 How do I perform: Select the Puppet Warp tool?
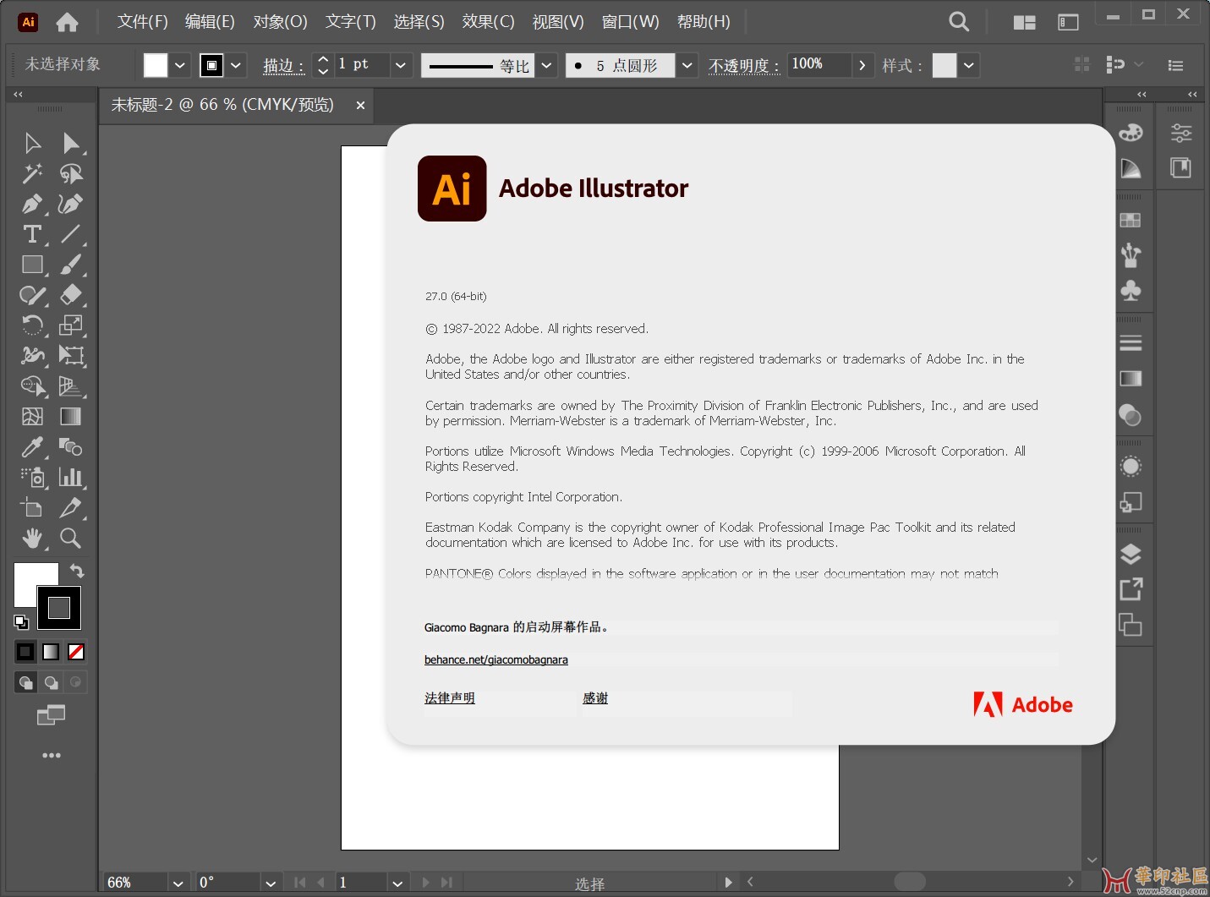coord(32,356)
